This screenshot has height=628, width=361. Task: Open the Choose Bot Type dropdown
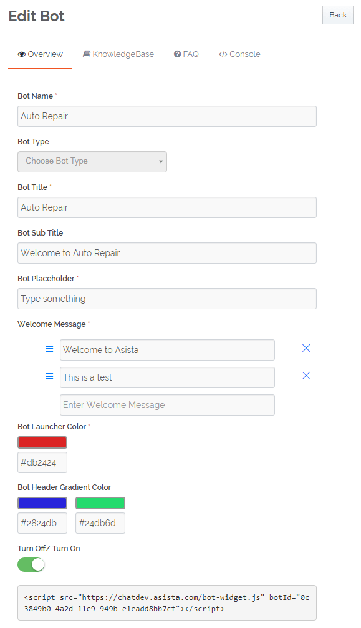92,162
